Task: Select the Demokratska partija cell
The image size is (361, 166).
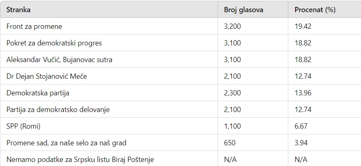Action: pyautogui.click(x=38, y=93)
